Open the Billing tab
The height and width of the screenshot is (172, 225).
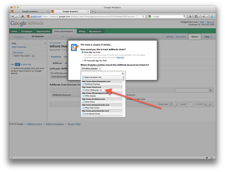(x=82, y=31)
